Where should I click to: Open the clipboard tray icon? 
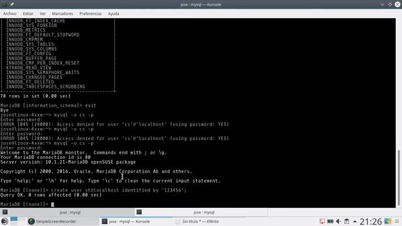[347, 222]
